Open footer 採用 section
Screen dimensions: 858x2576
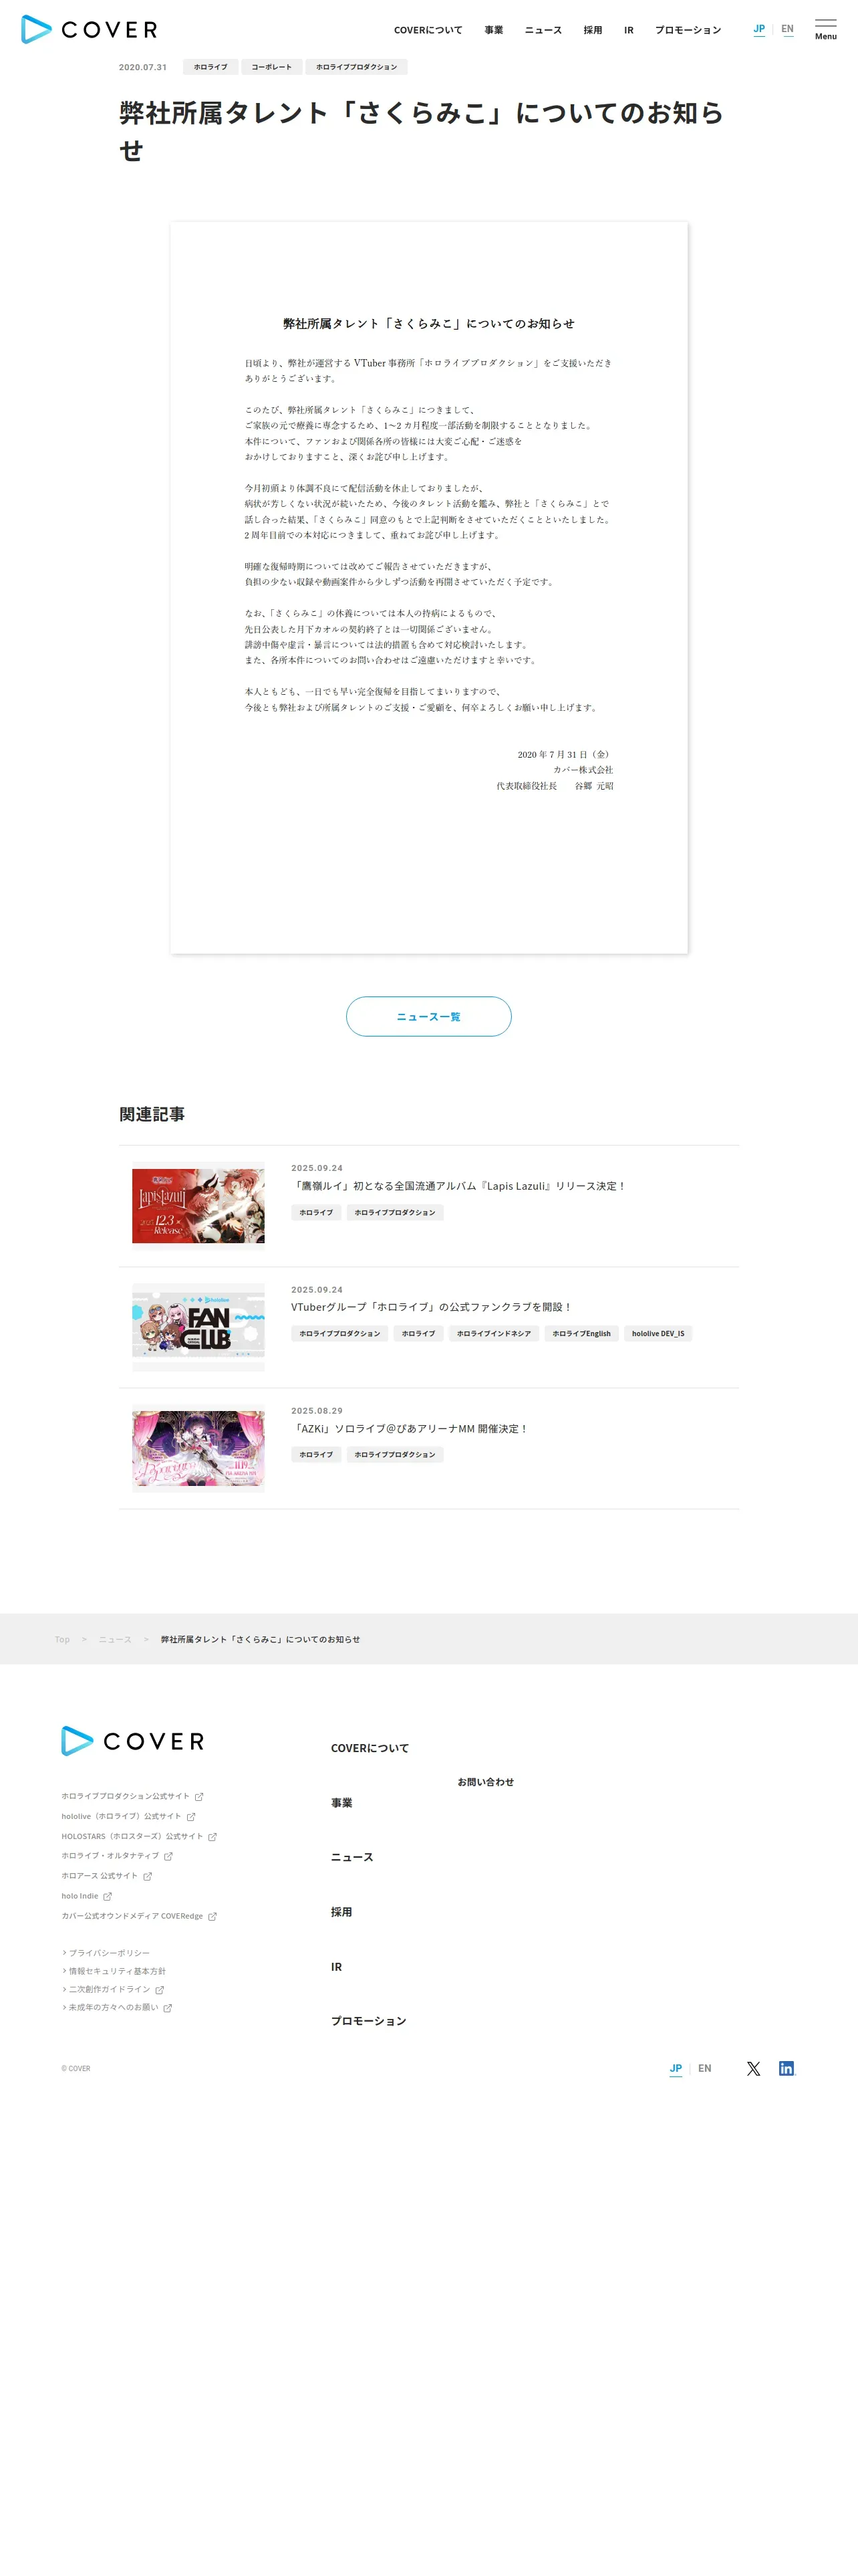[341, 1912]
